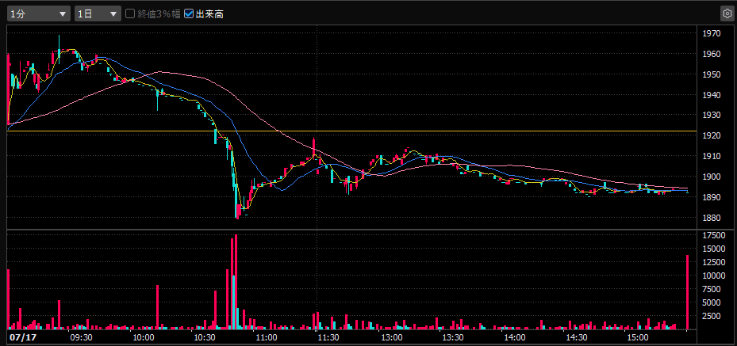
Task: Click the opening volume bar at 07/17
Action: pyautogui.click(x=9, y=299)
